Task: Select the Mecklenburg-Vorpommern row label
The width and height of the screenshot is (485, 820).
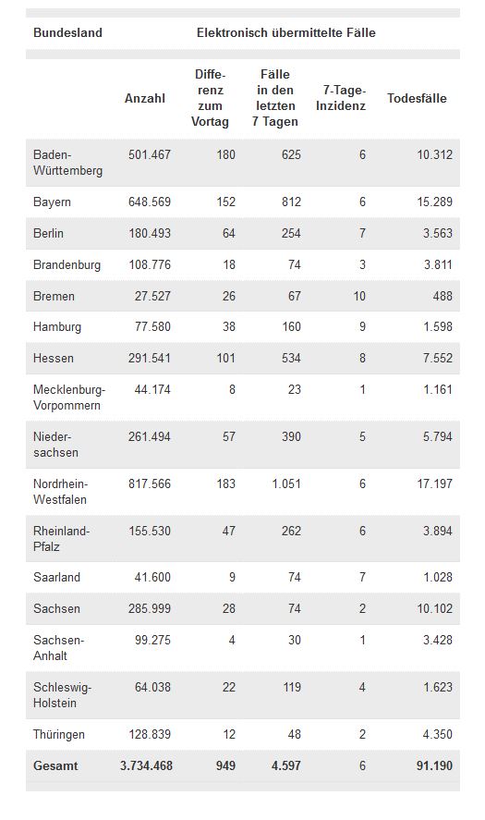Action: coord(69,398)
